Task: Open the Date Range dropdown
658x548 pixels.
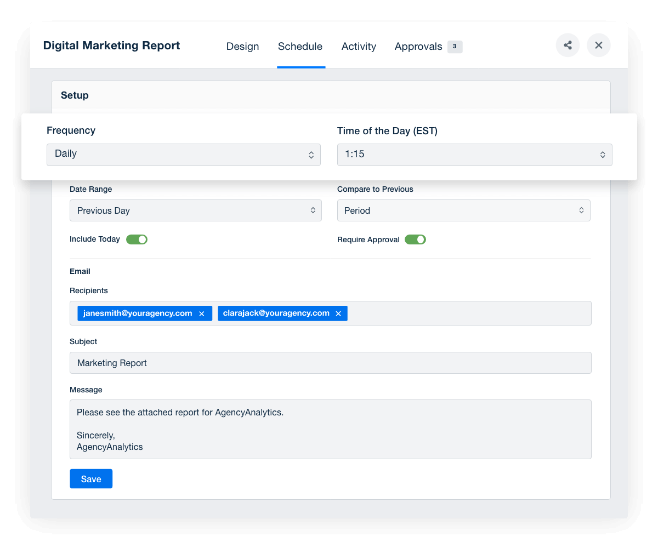Action: [x=195, y=210]
